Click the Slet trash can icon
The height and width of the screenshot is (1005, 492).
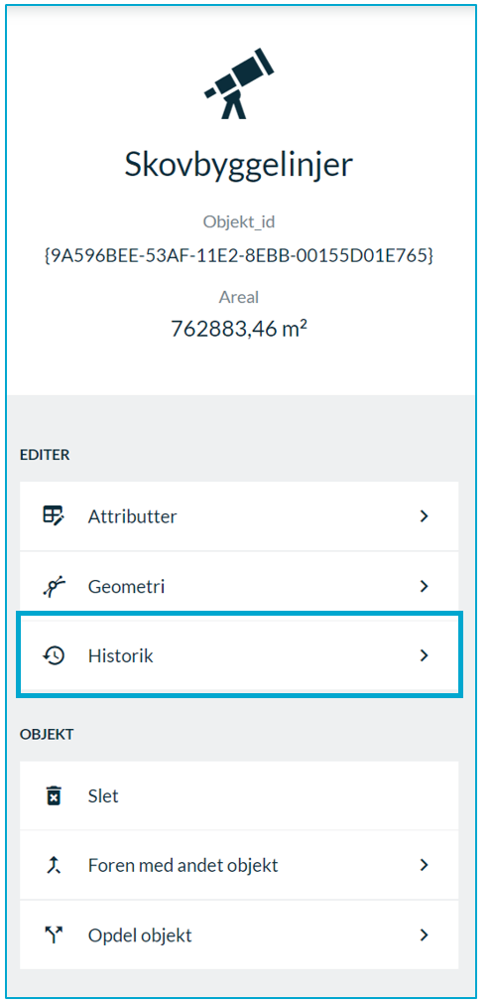pyautogui.click(x=55, y=796)
